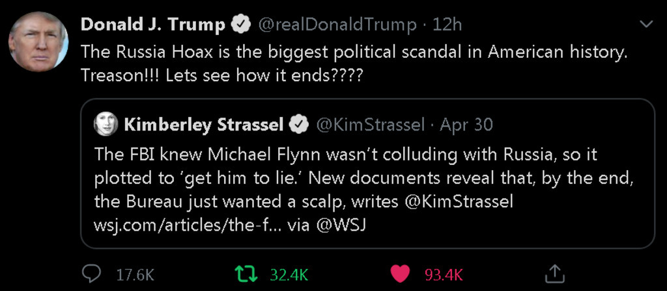Click Kimberley Strassel's verified badge
The height and width of the screenshot is (291, 667).
click(299, 124)
